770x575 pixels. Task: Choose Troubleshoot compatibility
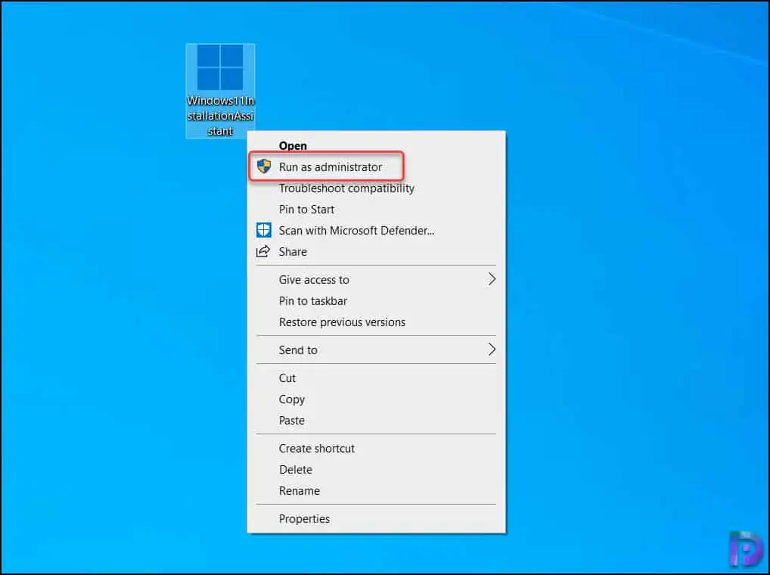coord(376,188)
